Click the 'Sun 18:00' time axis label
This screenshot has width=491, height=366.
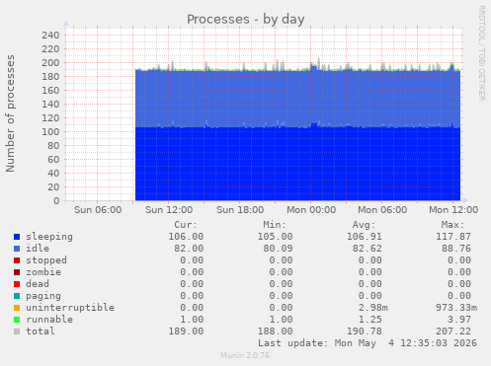[x=240, y=210]
